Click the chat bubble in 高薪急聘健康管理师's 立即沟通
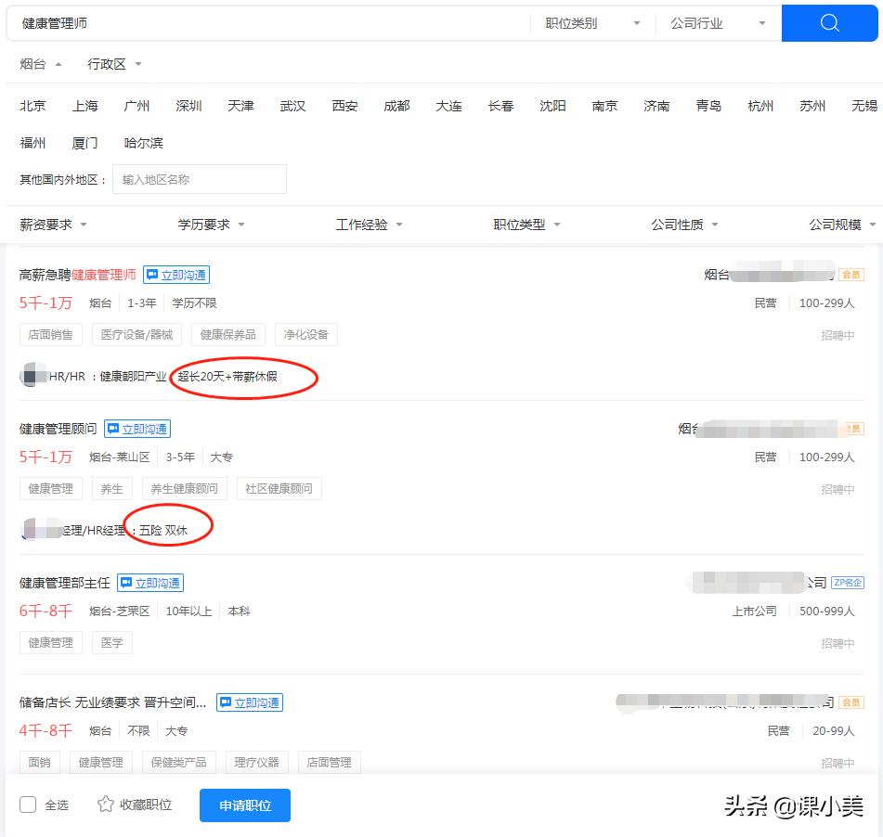The width and height of the screenshot is (883, 837). [x=151, y=275]
